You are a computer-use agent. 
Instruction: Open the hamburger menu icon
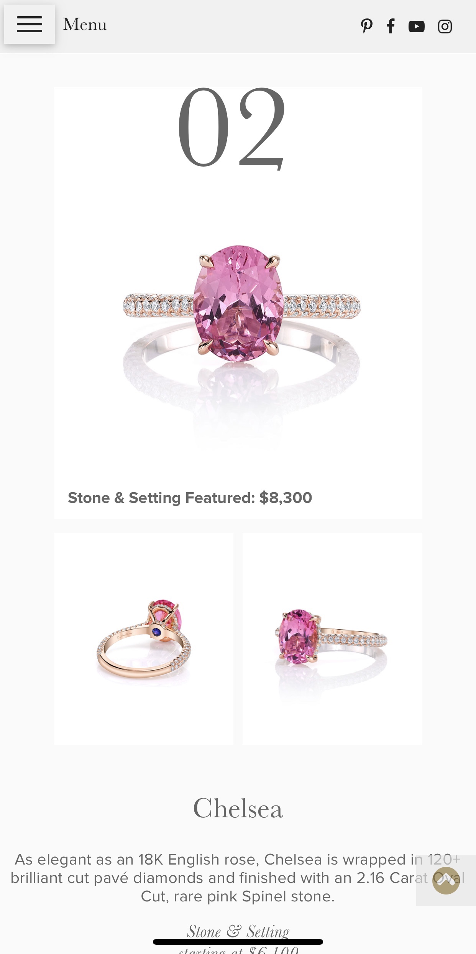pyautogui.click(x=30, y=24)
